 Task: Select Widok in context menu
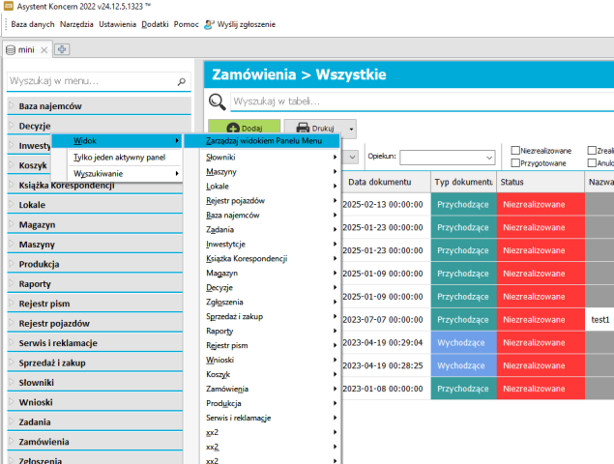point(116,140)
